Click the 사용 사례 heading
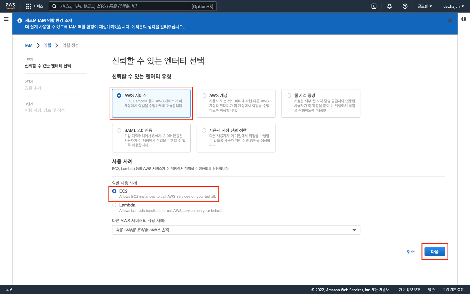This screenshot has width=470, height=294. [x=122, y=161]
